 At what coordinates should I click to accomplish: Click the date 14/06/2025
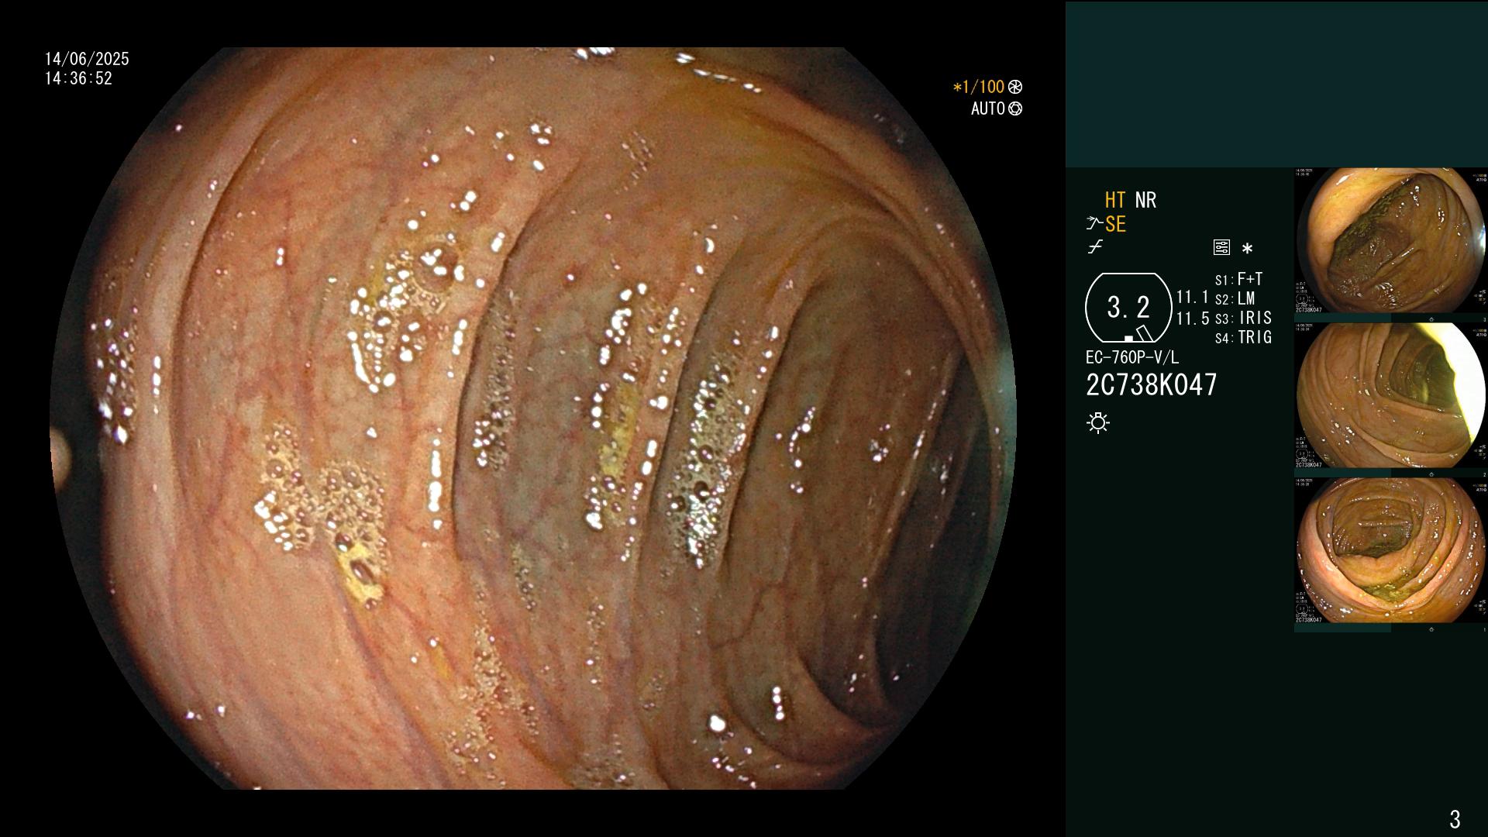[87, 59]
